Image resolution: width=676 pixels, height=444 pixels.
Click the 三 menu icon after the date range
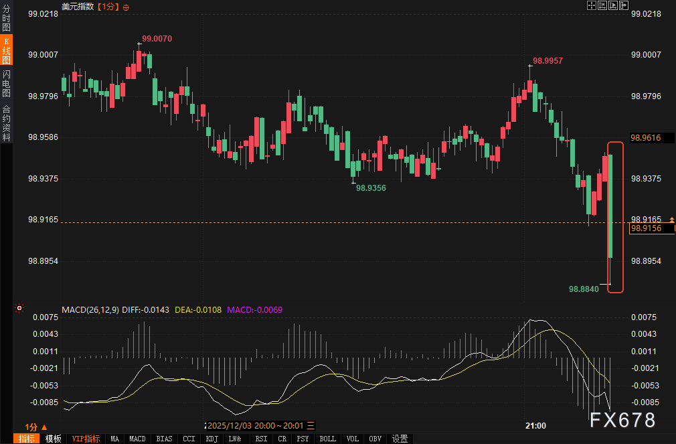[311, 425]
